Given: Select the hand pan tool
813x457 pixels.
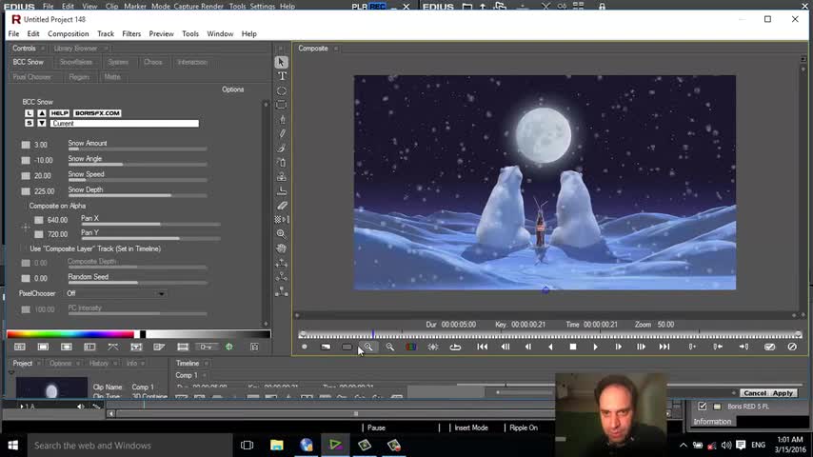Looking at the screenshot, I should (x=282, y=248).
